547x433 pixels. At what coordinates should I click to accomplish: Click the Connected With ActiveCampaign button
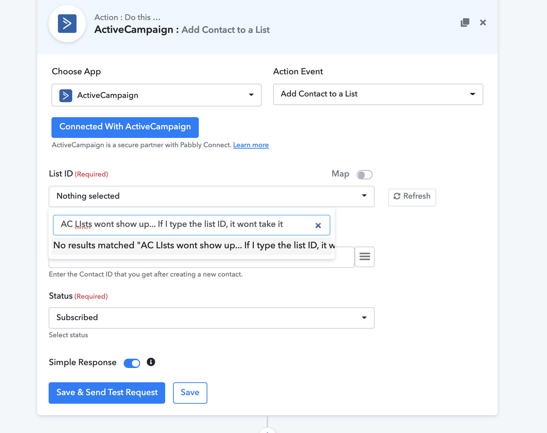tap(125, 128)
